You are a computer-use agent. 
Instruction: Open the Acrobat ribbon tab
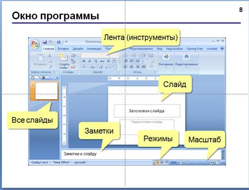tap(212, 49)
